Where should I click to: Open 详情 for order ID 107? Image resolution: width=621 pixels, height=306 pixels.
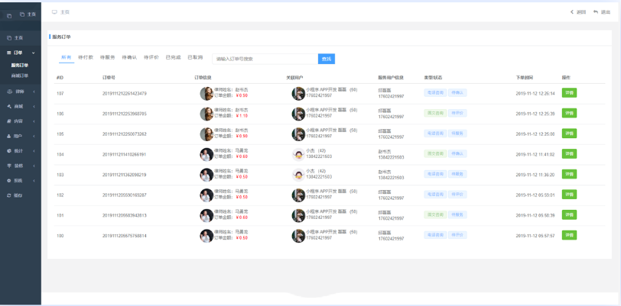pos(570,93)
